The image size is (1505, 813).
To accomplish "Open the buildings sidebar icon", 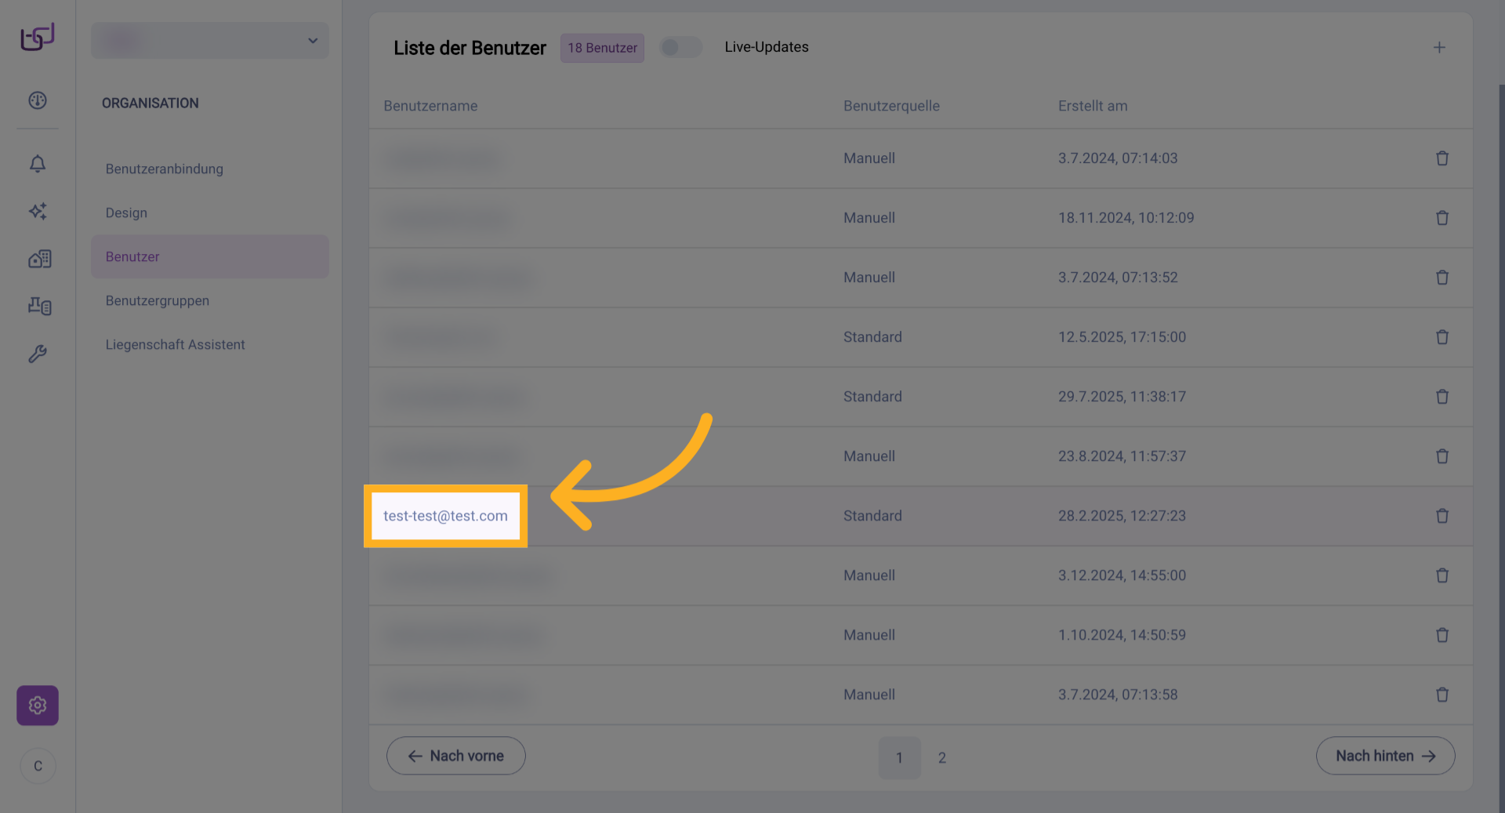I will point(39,259).
